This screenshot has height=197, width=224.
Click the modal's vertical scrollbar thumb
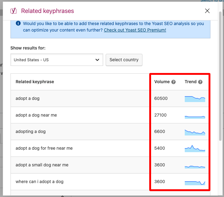click(x=220, y=76)
